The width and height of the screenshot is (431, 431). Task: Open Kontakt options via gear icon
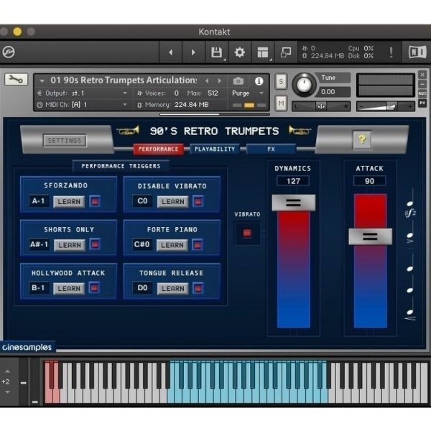point(239,52)
